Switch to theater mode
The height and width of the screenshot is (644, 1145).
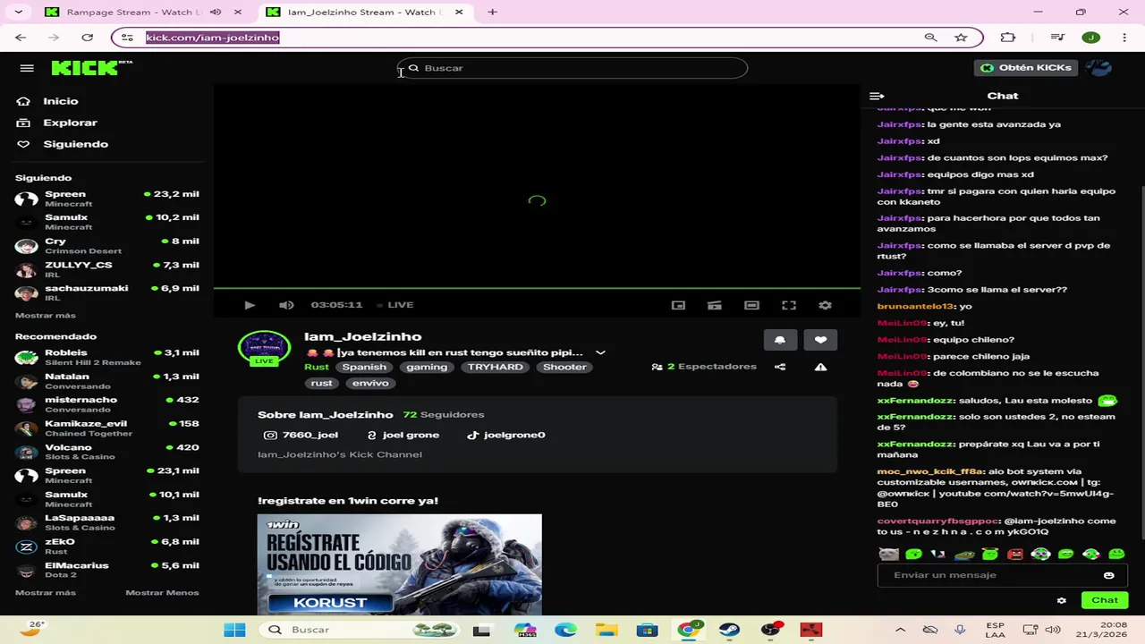tap(751, 305)
